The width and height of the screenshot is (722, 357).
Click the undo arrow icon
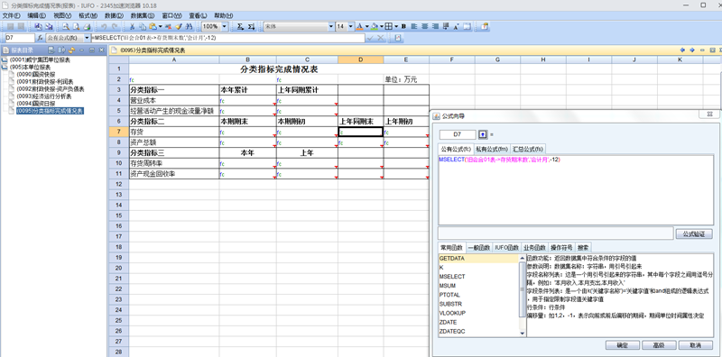(104, 27)
